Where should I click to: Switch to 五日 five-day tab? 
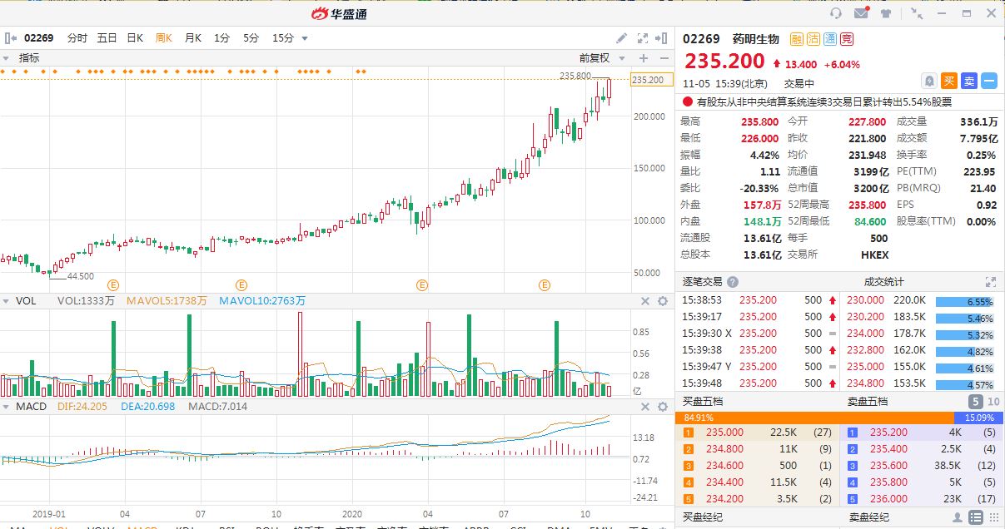107,38
